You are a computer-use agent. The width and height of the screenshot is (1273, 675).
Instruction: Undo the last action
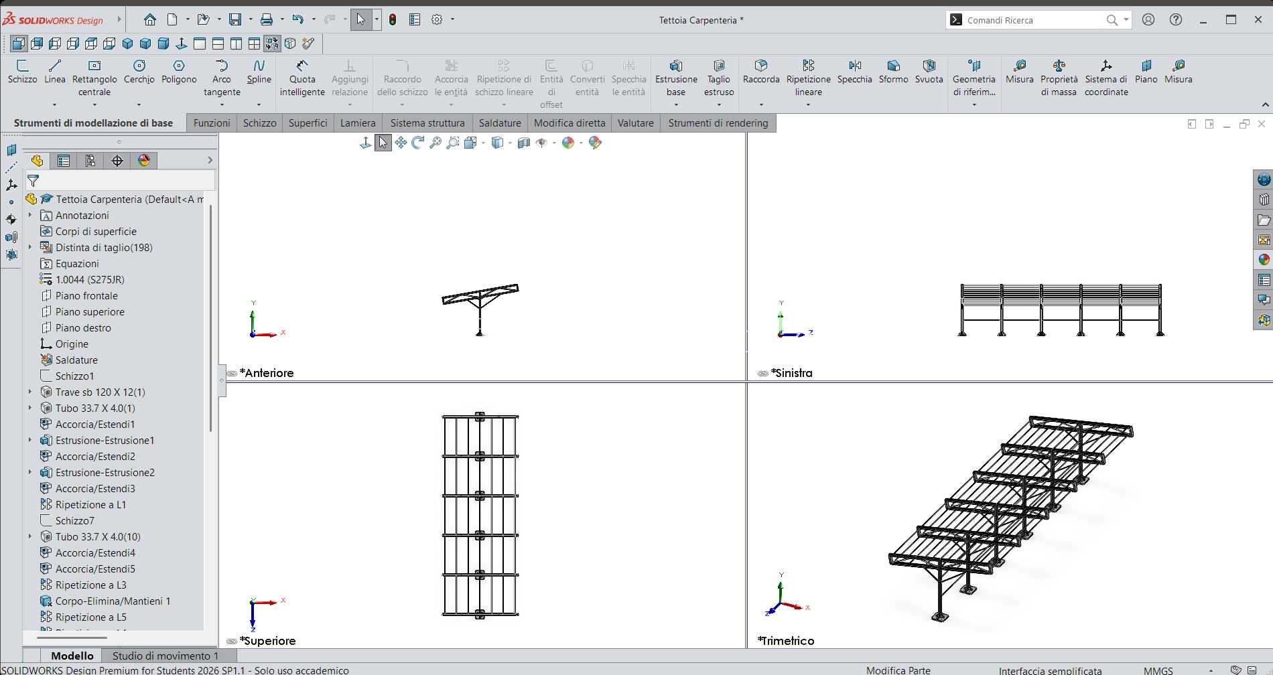tap(298, 19)
